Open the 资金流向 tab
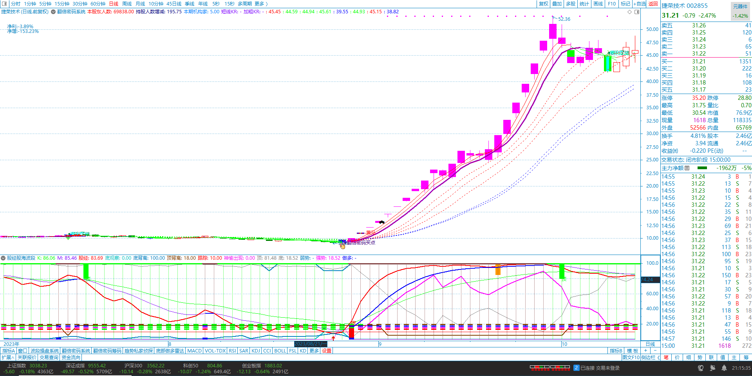Viewport: 752px width, 376px height. [x=71, y=358]
